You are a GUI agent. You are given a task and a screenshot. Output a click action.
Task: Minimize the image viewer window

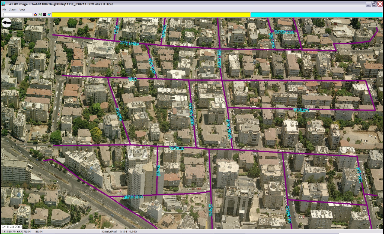click(x=367, y=4)
